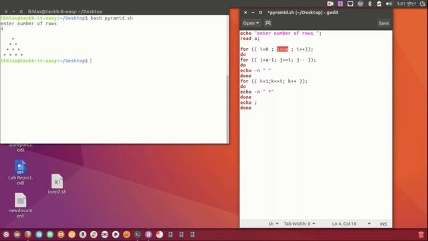This screenshot has width=428, height=241.
Task: Select the Lab Report.odt desktop file
Action: [x=21, y=173]
